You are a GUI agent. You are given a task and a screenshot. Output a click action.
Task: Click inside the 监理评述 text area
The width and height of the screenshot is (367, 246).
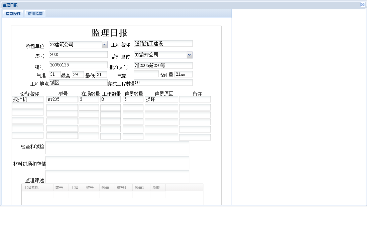coord(118,176)
